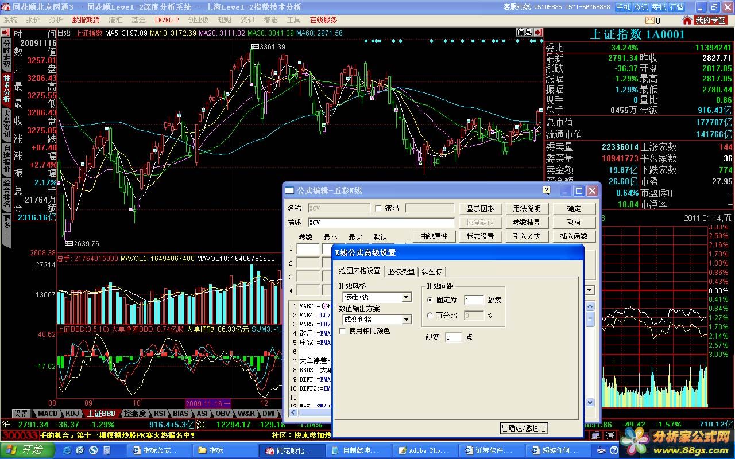The height and width of the screenshot is (459, 735).
Task: Click the 用法说明 button
Action: (x=527, y=209)
